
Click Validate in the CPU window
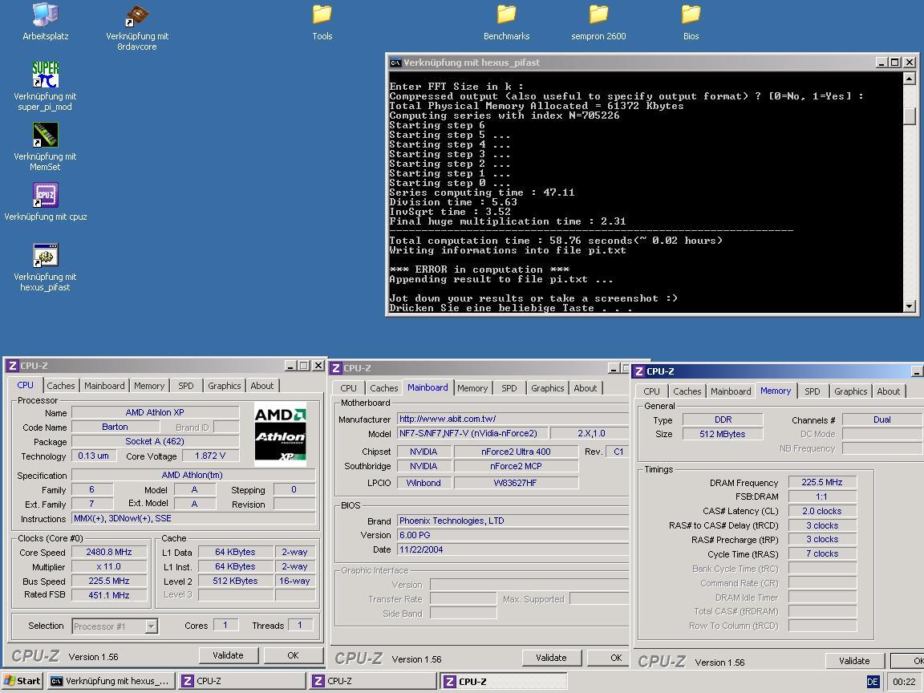[x=228, y=655]
